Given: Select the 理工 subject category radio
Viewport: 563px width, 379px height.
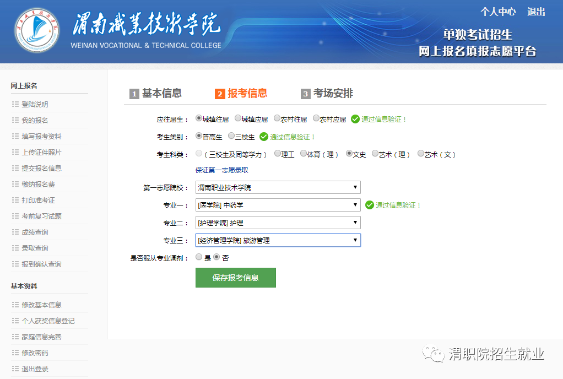Looking at the screenshot, I should 277,153.
